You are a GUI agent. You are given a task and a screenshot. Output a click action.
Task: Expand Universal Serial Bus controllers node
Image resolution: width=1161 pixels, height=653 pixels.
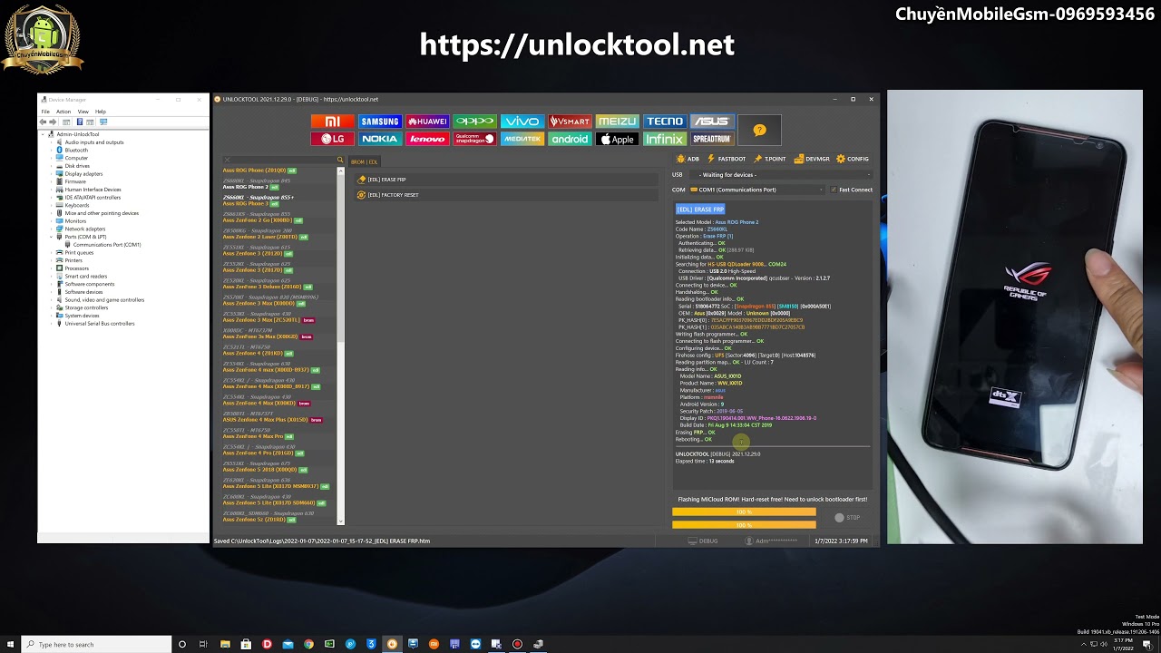(x=52, y=323)
